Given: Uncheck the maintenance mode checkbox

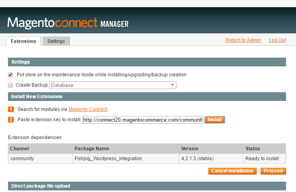Looking at the screenshot, I should point(10,75).
